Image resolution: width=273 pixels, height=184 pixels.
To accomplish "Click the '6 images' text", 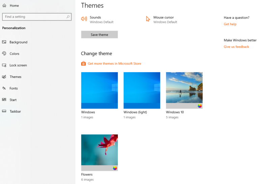I will point(87,180).
